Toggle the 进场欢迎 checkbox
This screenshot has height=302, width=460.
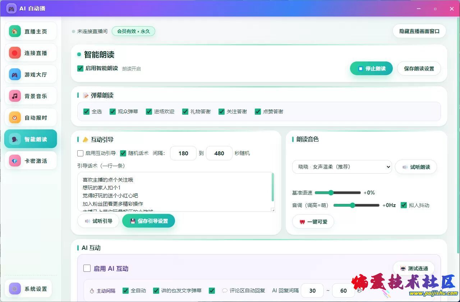click(149, 111)
